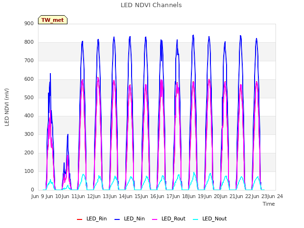304x228 pixels.
Task: Click the TW_met annotation label
Action: pyautogui.click(x=53, y=20)
